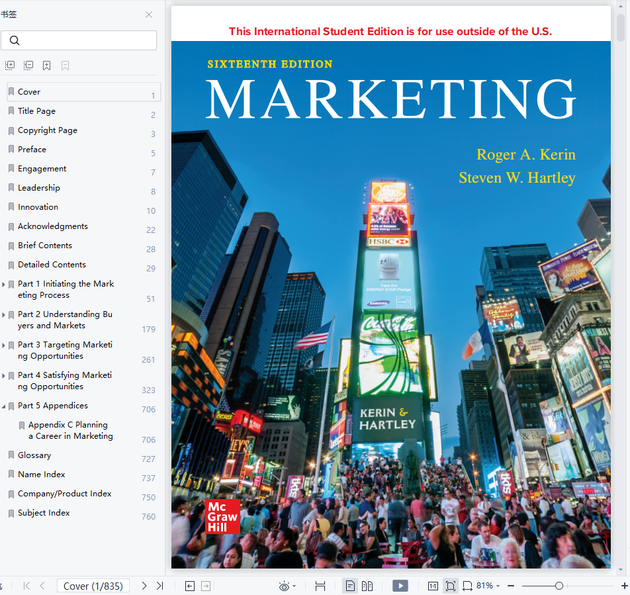Click the bookmark icon beside Name Index

[11, 474]
